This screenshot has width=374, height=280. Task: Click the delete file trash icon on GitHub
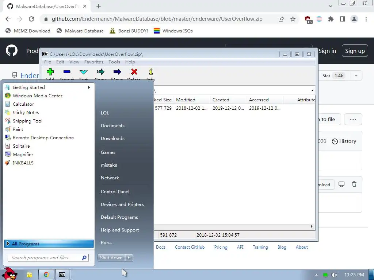click(x=354, y=184)
